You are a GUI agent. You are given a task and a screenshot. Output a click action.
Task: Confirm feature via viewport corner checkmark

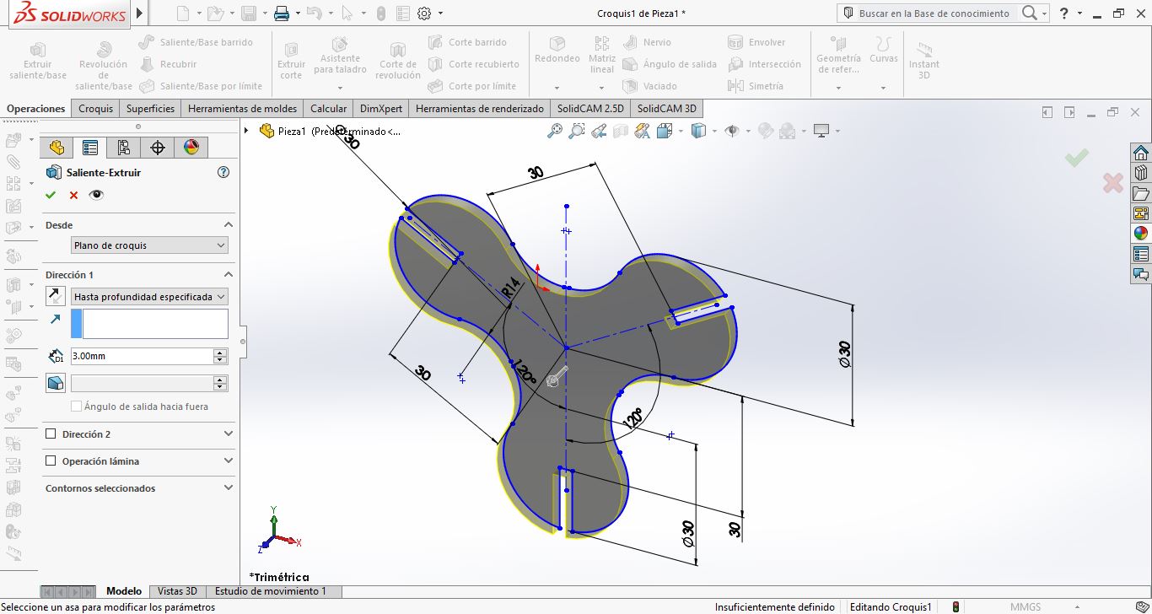point(1076,158)
